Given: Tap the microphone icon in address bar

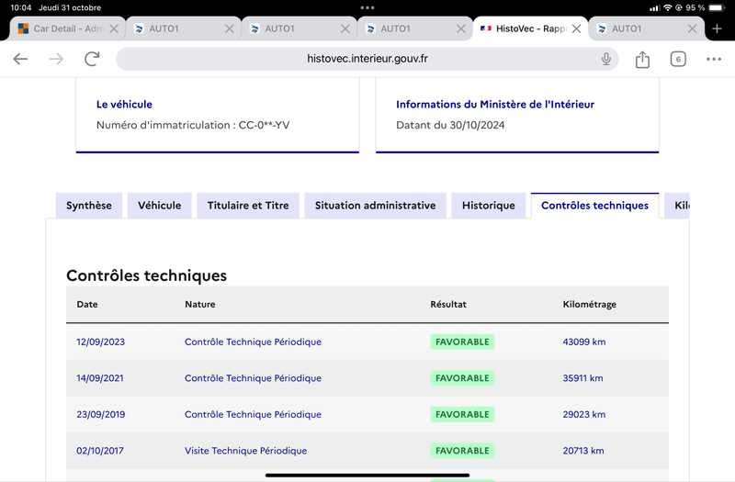Looking at the screenshot, I should (x=606, y=59).
